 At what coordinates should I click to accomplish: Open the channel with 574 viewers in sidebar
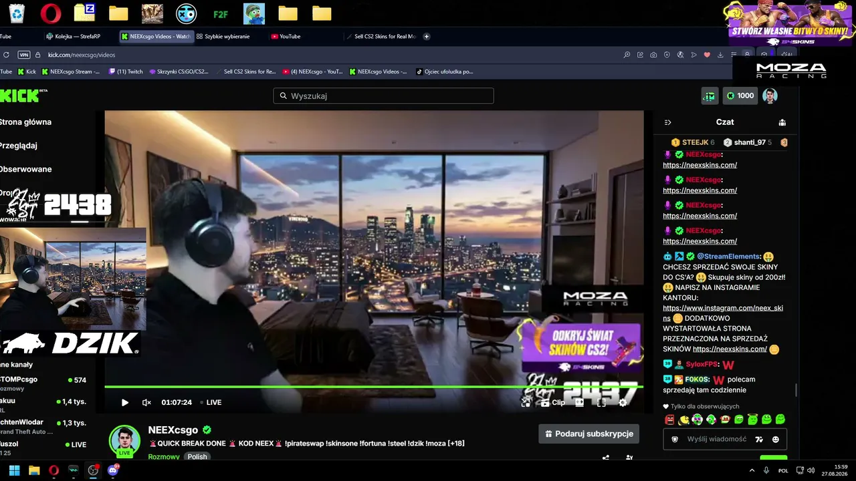click(x=44, y=383)
